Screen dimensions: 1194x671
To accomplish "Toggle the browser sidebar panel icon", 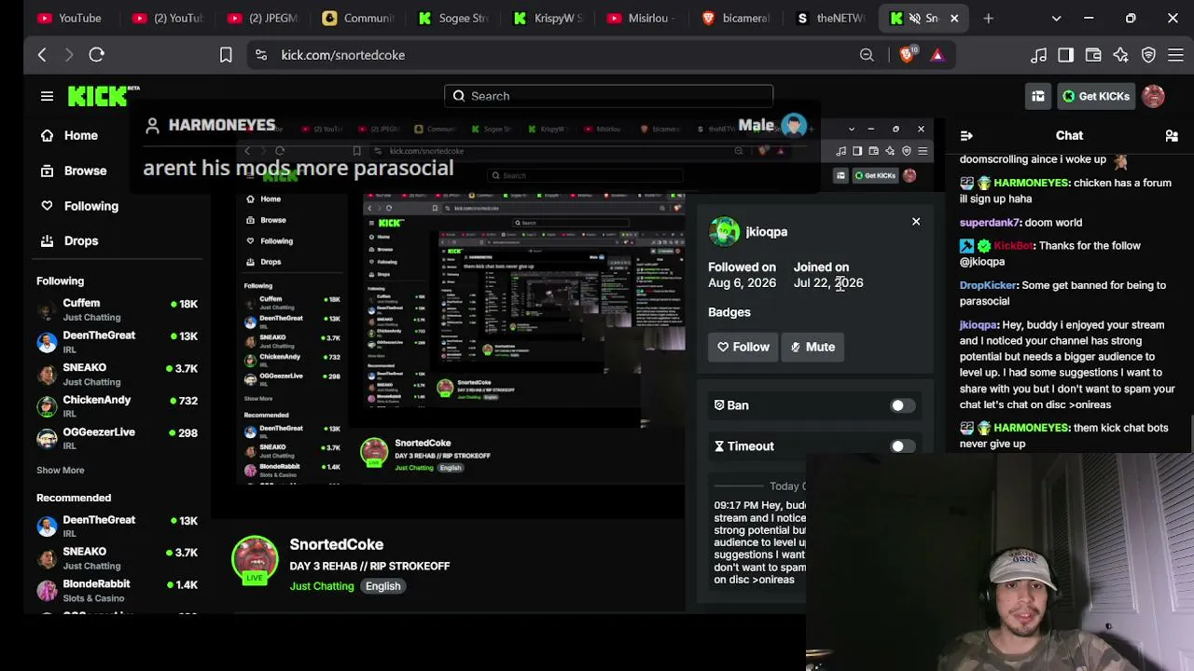I will tap(1065, 55).
